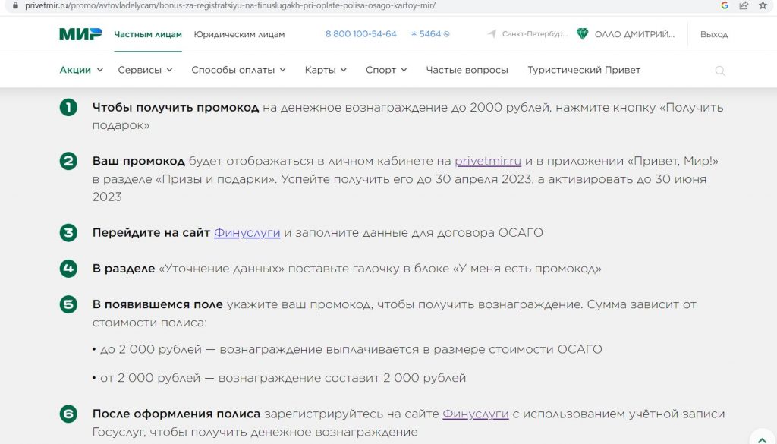Click Выход to log out
This screenshot has width=777, height=444.
714,34
